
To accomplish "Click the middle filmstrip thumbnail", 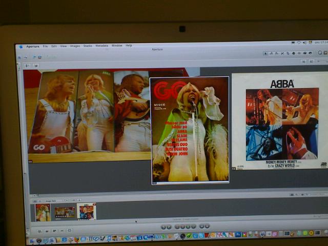I will 65,212.
